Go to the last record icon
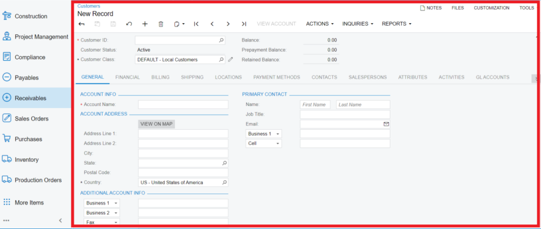This screenshot has width=541, height=229. (244, 24)
